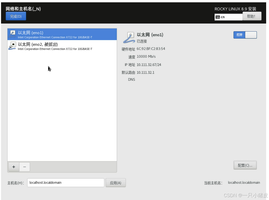Click the 已连接 connected status text
Screen dimensions: 269x200
(x=142, y=41)
